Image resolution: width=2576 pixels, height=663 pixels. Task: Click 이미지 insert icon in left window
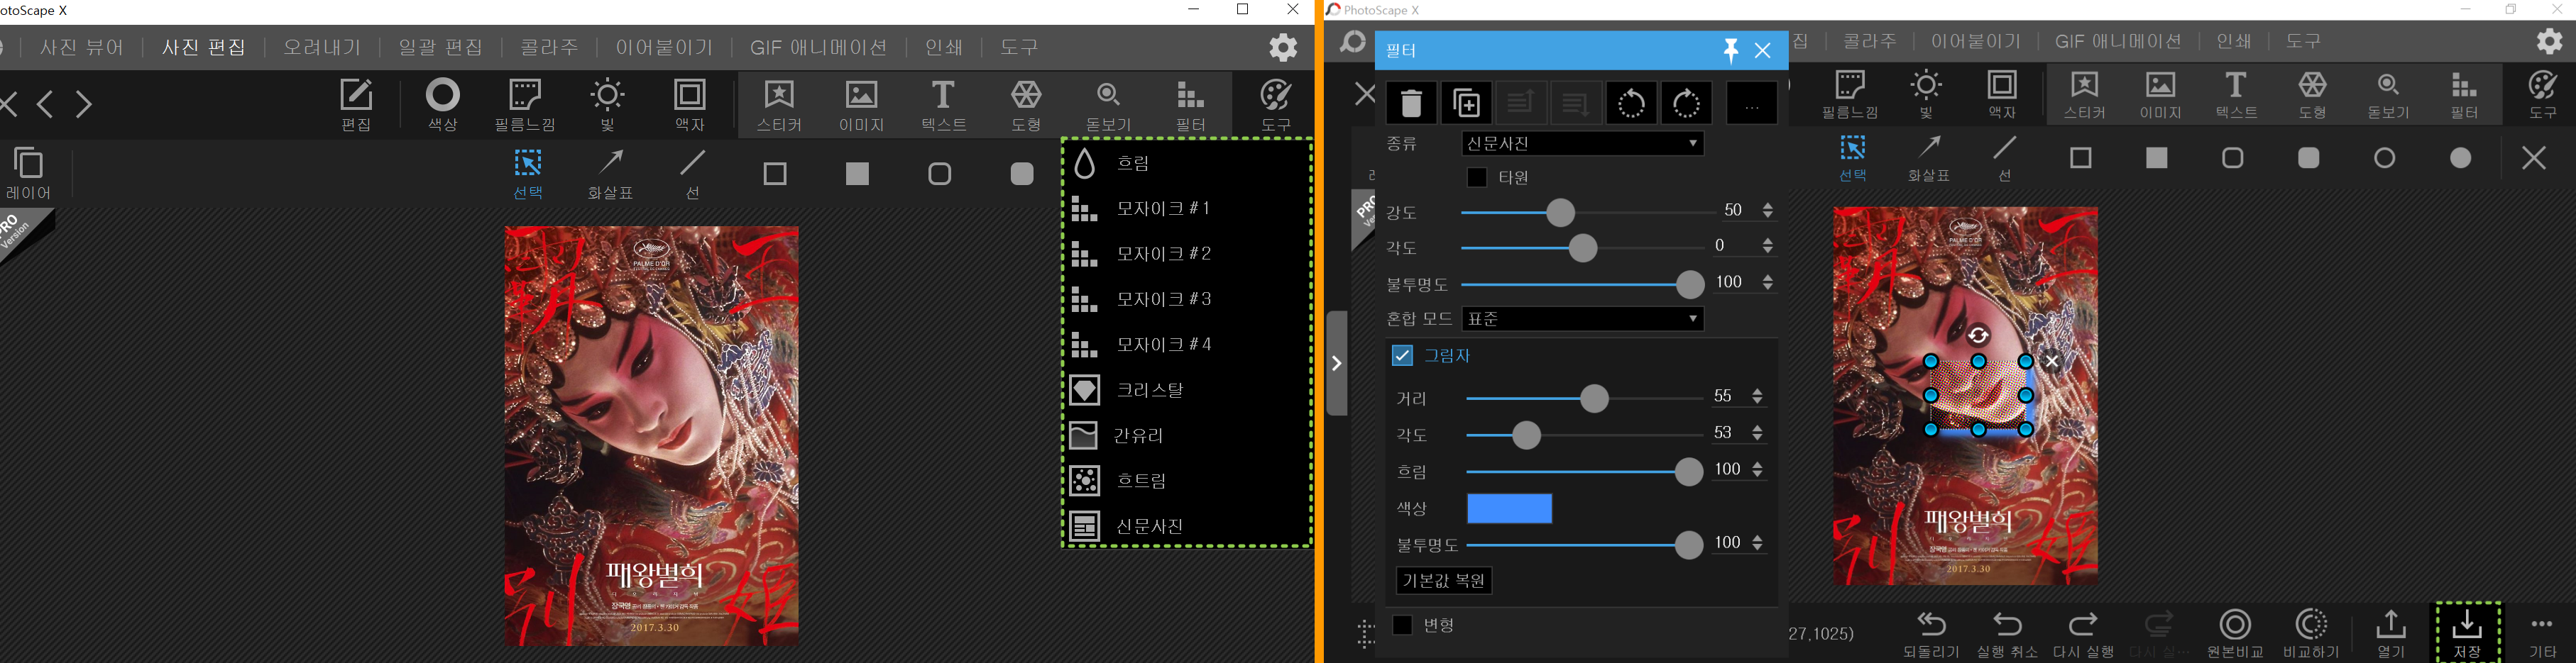[862, 105]
